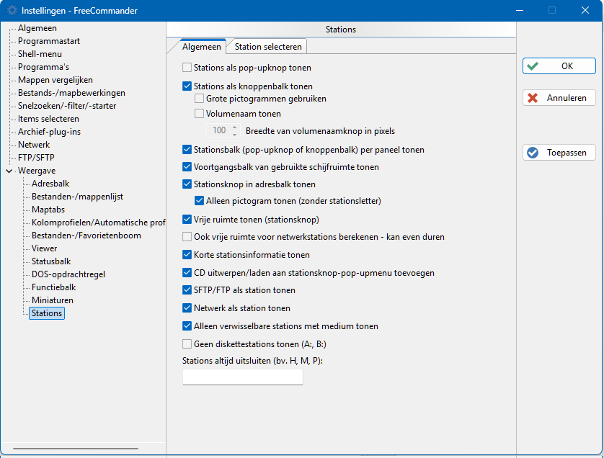Confirm settings with the OK button
Screen dimensions: 604x458
point(559,66)
